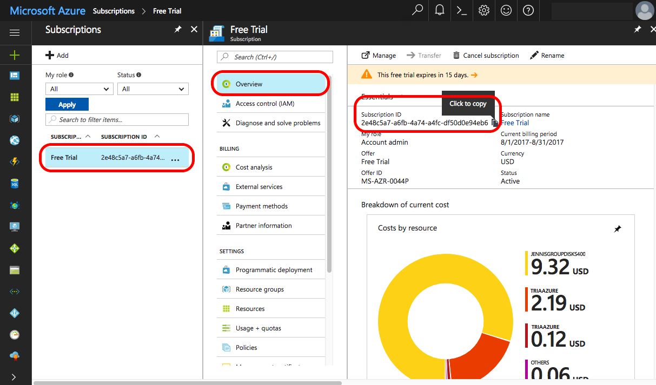Pin the Costs by resource chart
Viewport: 656px width, 385px height.
(x=618, y=229)
